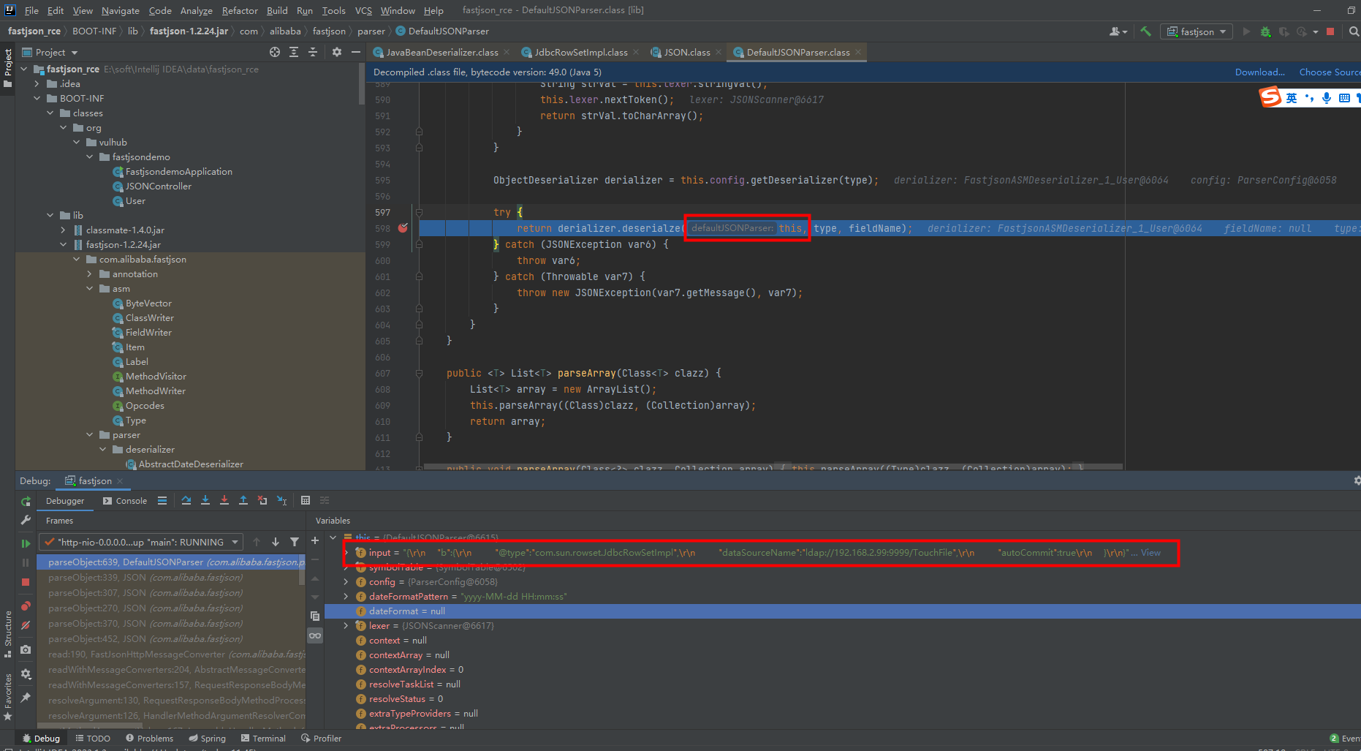
Task: Select the next frame down arrow
Action: [276, 542]
